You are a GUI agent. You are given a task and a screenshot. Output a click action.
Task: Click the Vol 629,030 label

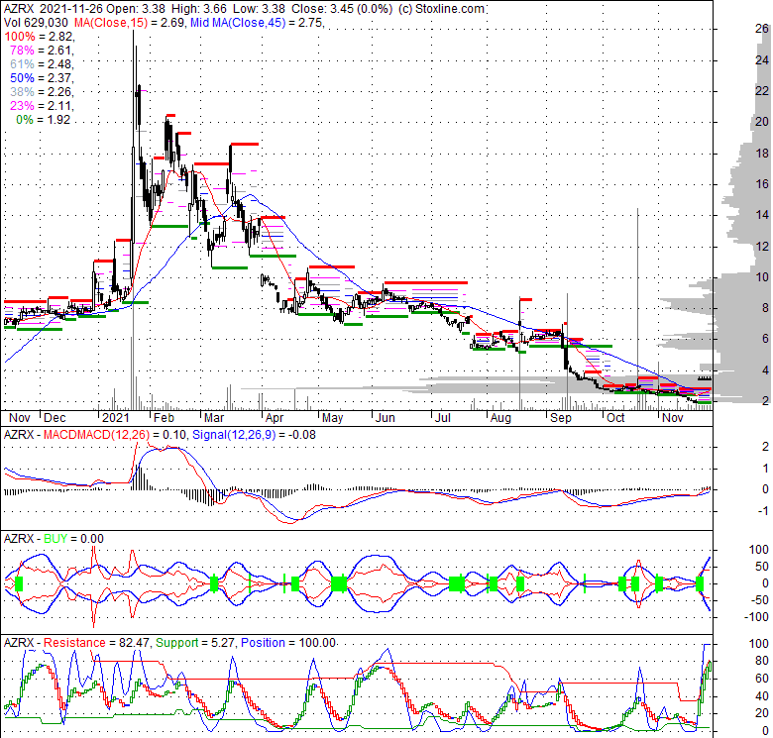coord(37,23)
